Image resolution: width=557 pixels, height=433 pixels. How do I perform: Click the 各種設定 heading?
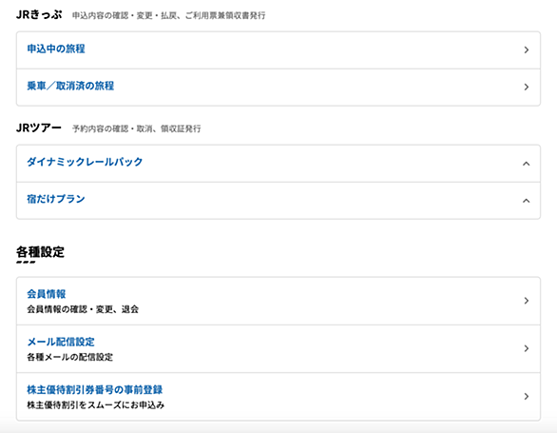[40, 252]
